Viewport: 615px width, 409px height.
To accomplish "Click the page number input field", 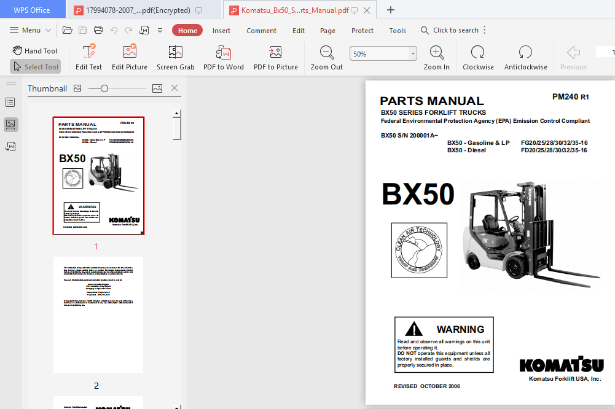I will tap(605, 52).
